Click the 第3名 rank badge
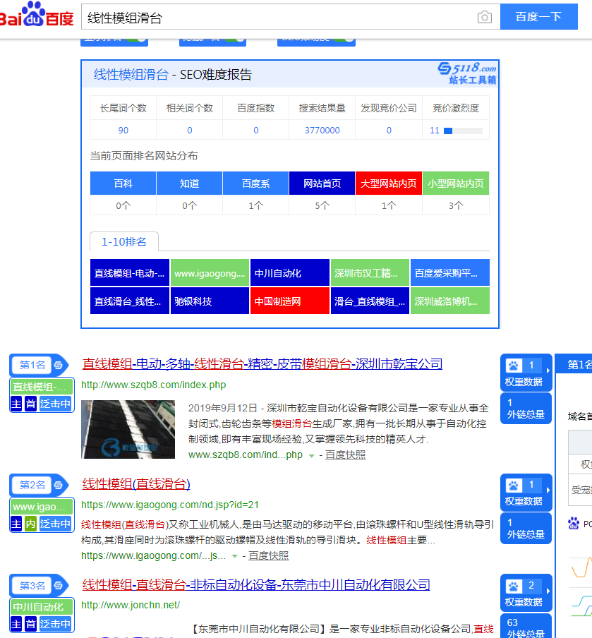 (x=32, y=586)
